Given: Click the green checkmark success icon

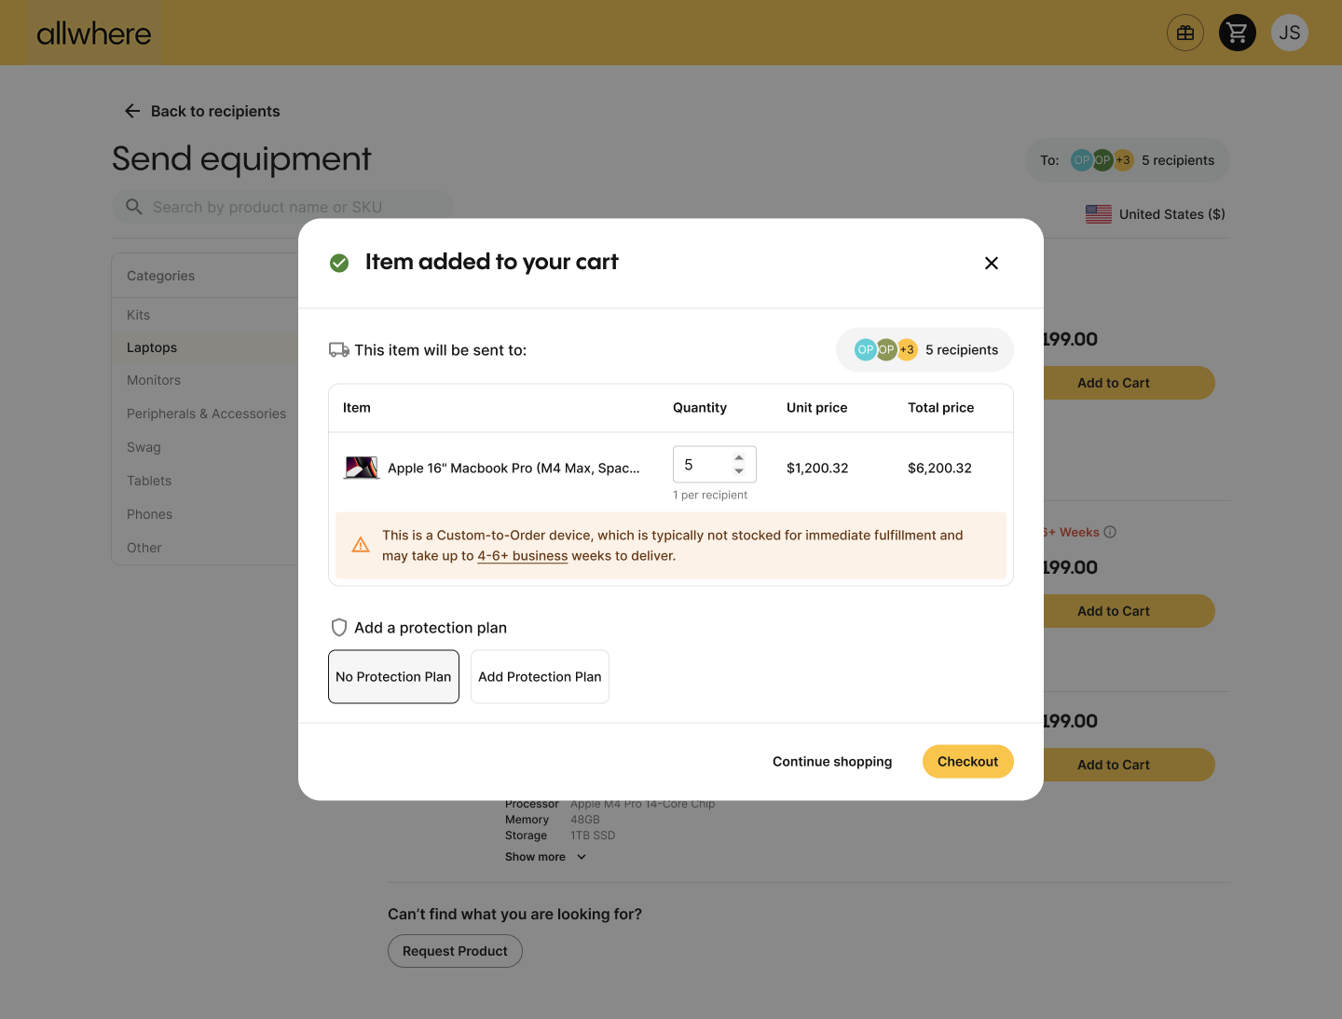Looking at the screenshot, I should 339,263.
